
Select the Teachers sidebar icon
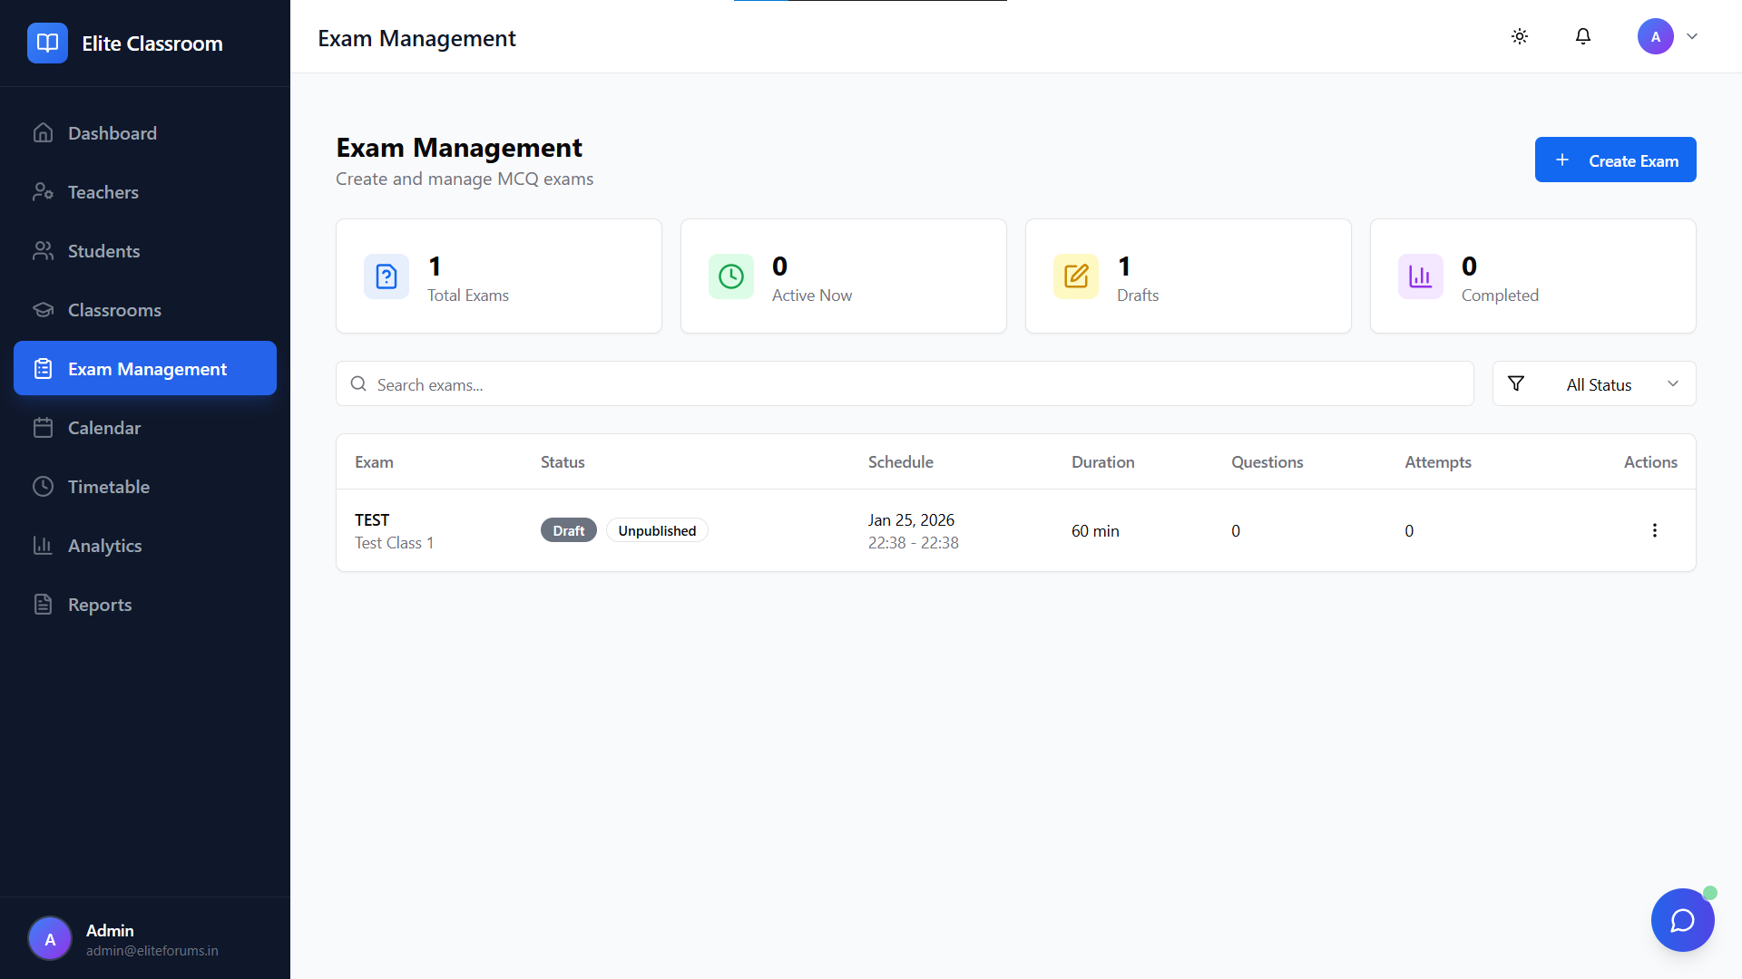point(44,191)
